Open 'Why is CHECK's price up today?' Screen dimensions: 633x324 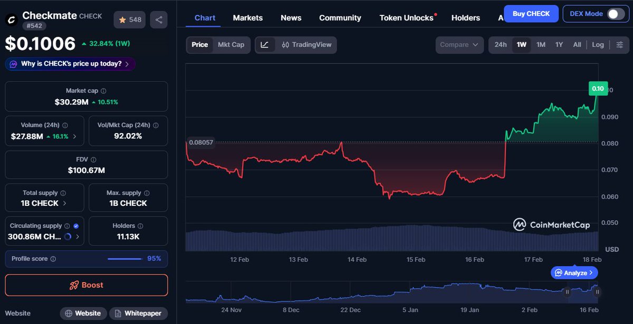click(x=70, y=64)
